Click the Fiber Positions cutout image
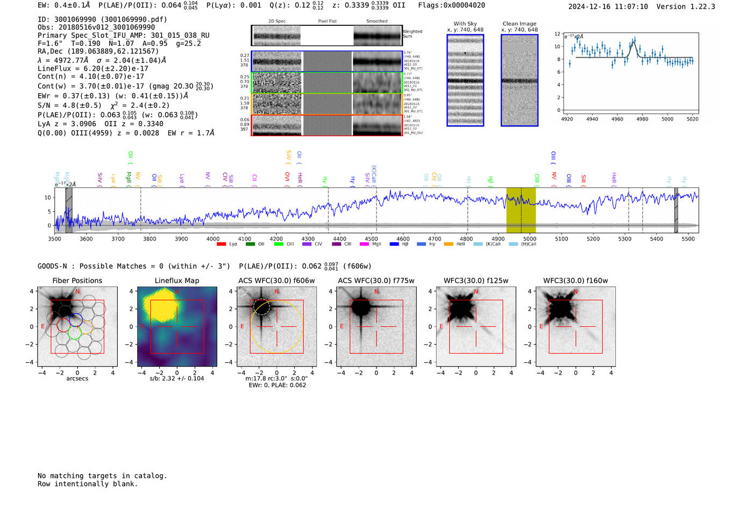753x513 pixels. click(x=77, y=326)
